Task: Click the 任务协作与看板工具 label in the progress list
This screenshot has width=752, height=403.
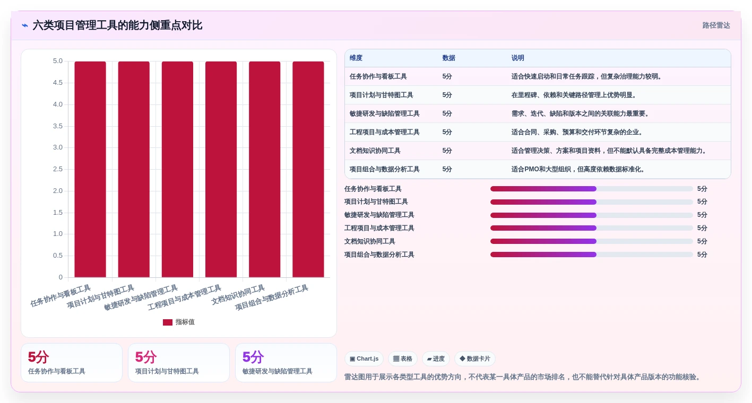Action: tap(373, 189)
